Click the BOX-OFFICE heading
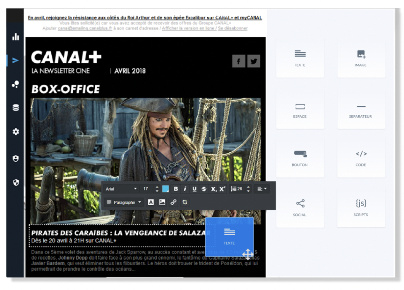This screenshot has height=290, width=404. pos(66,89)
